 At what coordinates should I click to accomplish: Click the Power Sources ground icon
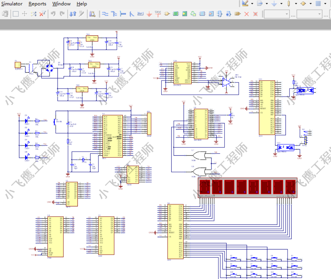274,4
